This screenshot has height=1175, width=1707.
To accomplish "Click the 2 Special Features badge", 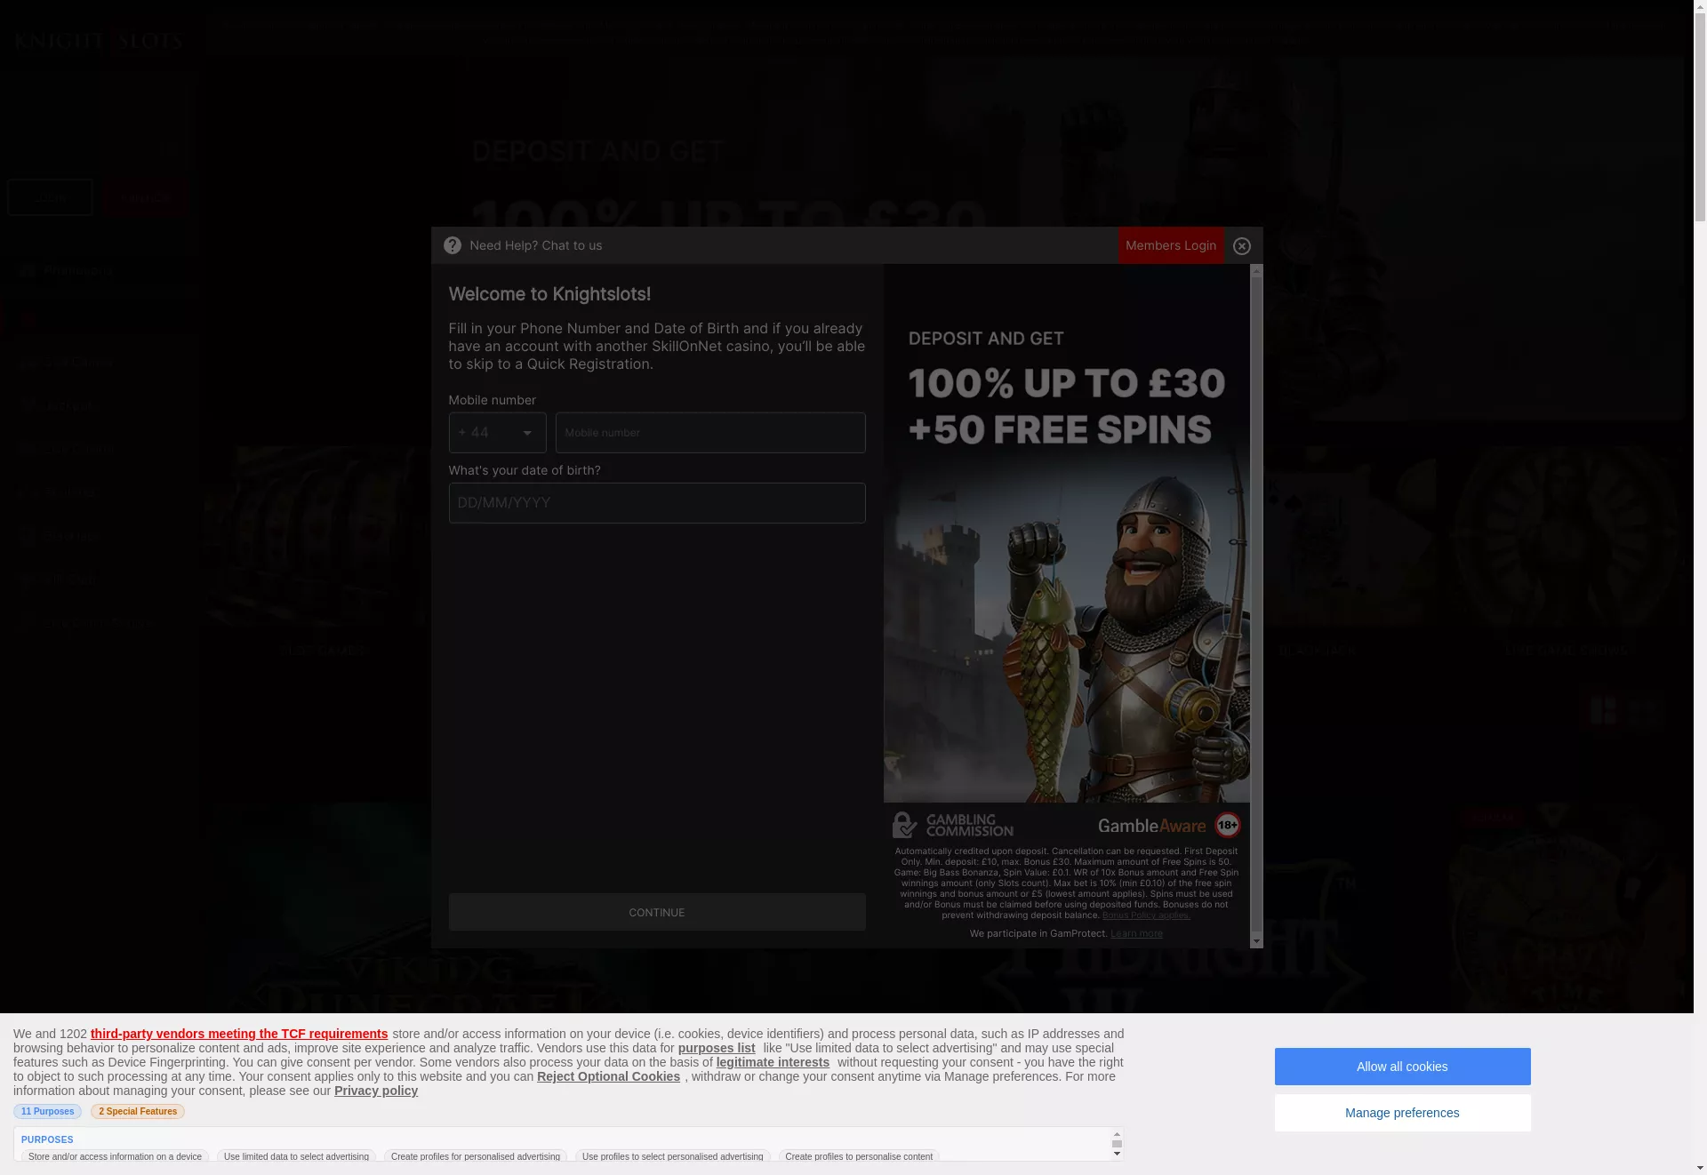I will [138, 1112].
